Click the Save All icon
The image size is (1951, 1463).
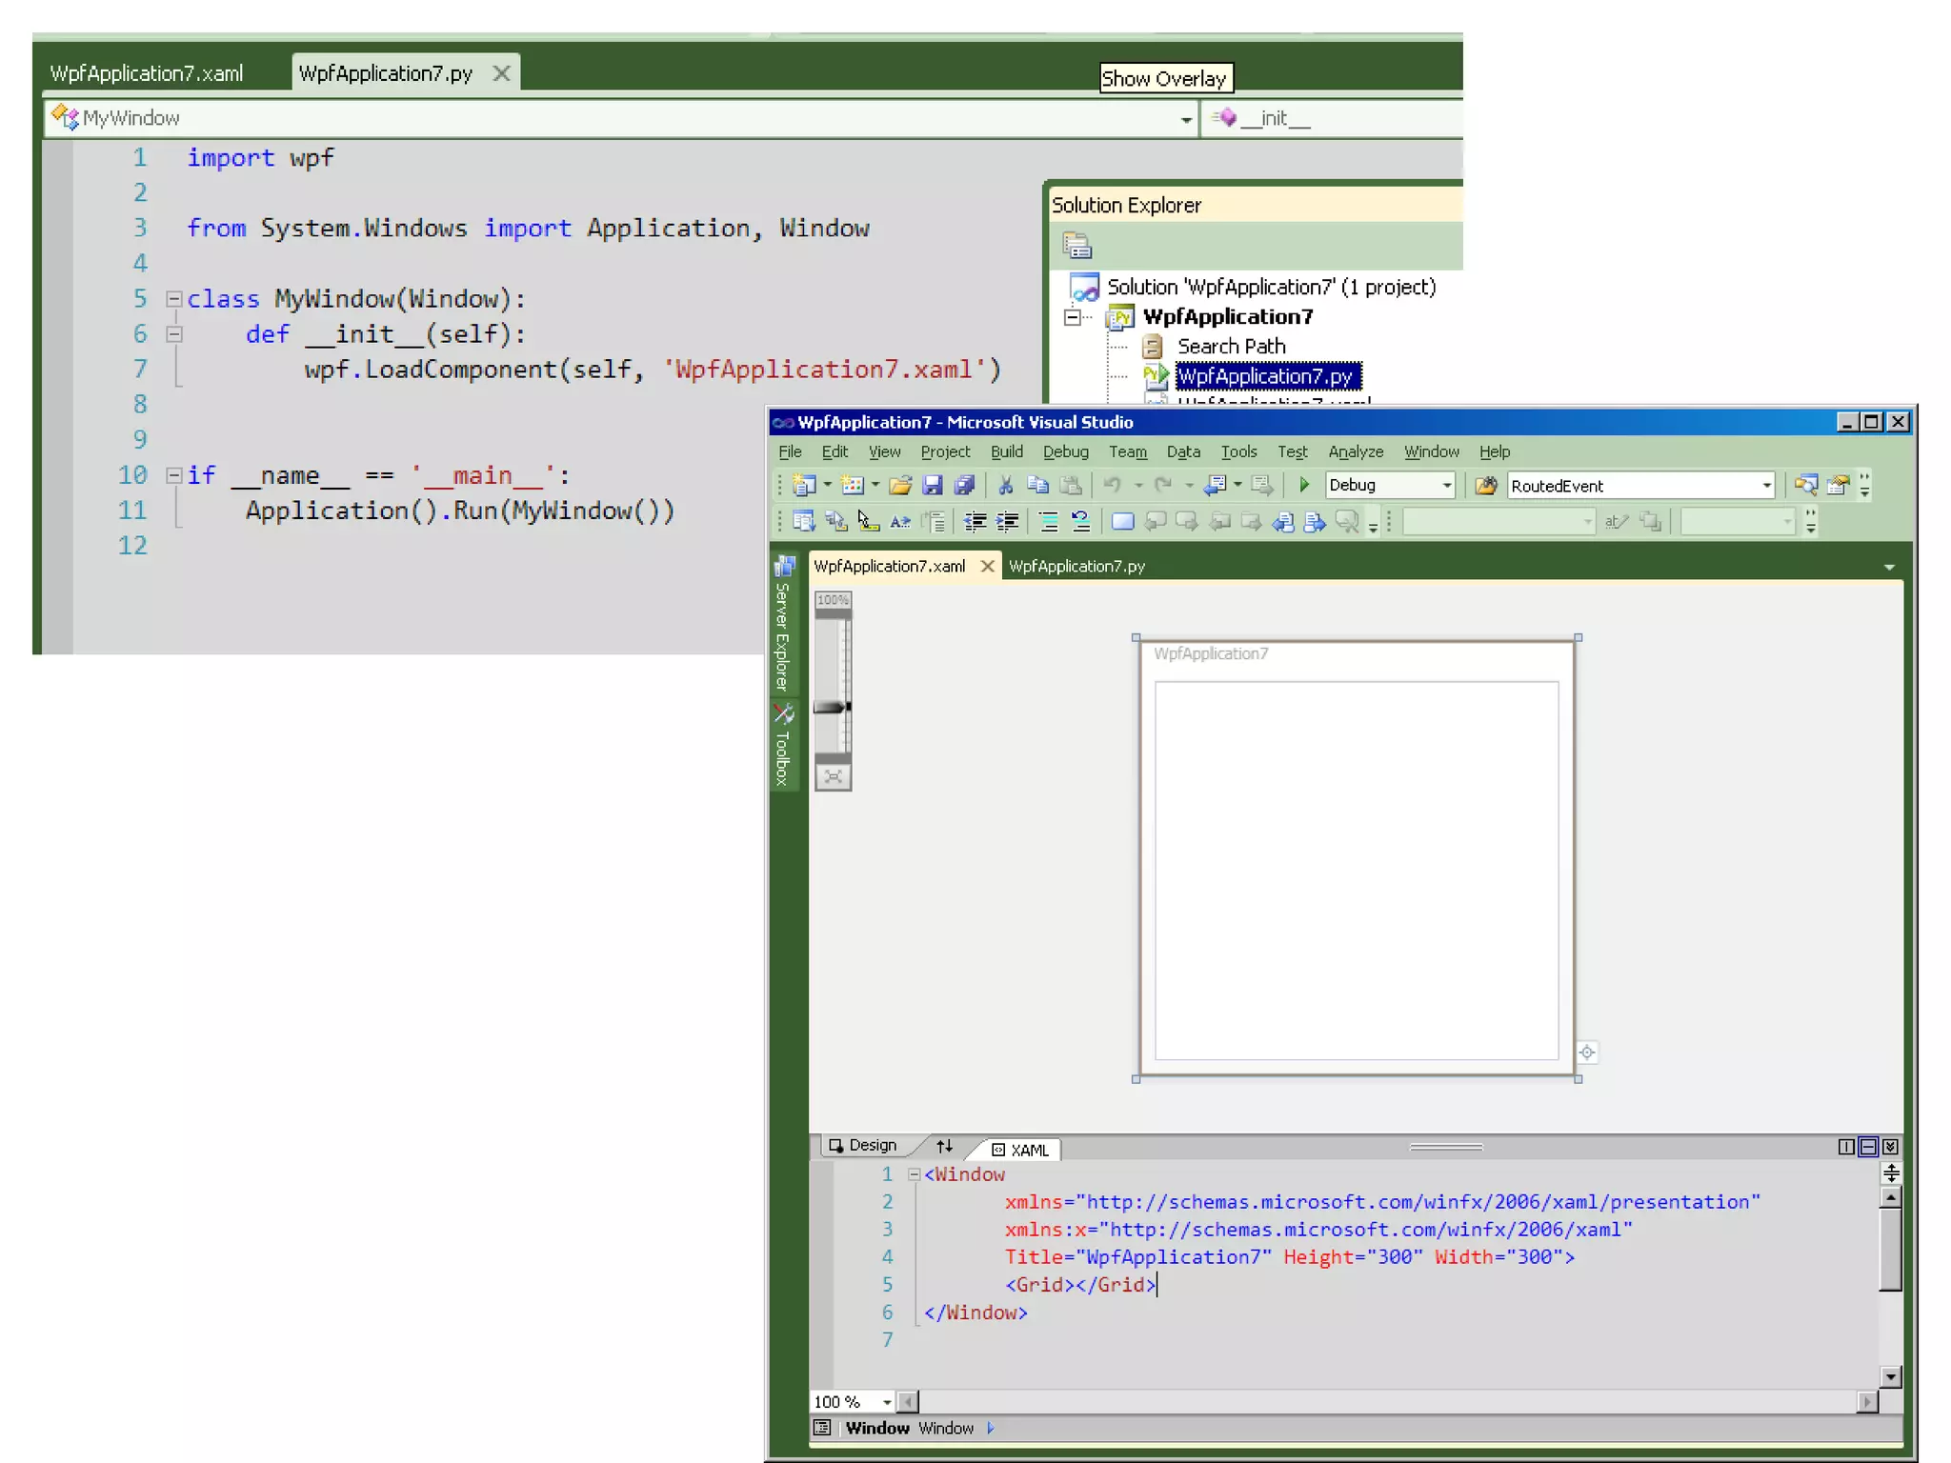[x=964, y=486]
